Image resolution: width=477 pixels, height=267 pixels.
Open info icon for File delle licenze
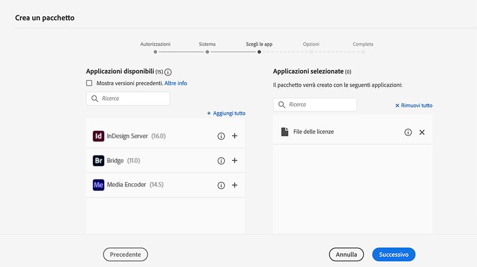[x=408, y=132]
